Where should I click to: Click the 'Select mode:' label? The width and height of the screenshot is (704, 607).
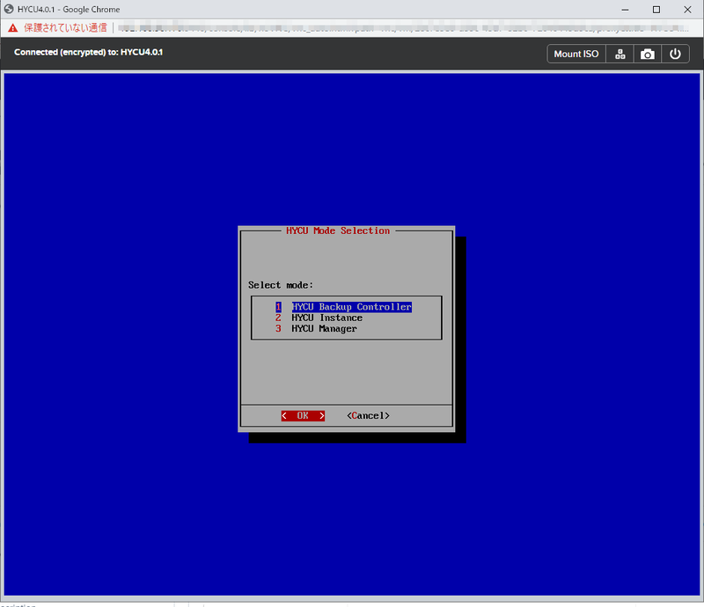tap(281, 285)
